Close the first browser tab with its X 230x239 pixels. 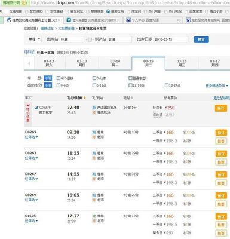[59, 20]
